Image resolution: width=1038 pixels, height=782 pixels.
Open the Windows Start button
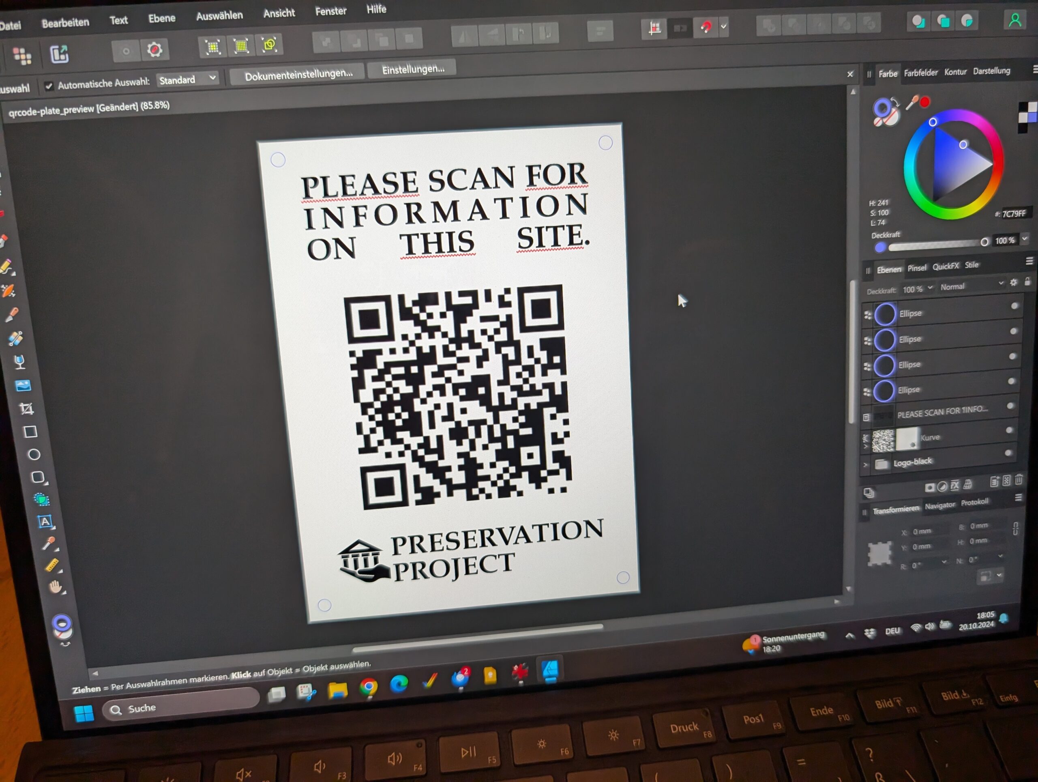click(x=84, y=713)
